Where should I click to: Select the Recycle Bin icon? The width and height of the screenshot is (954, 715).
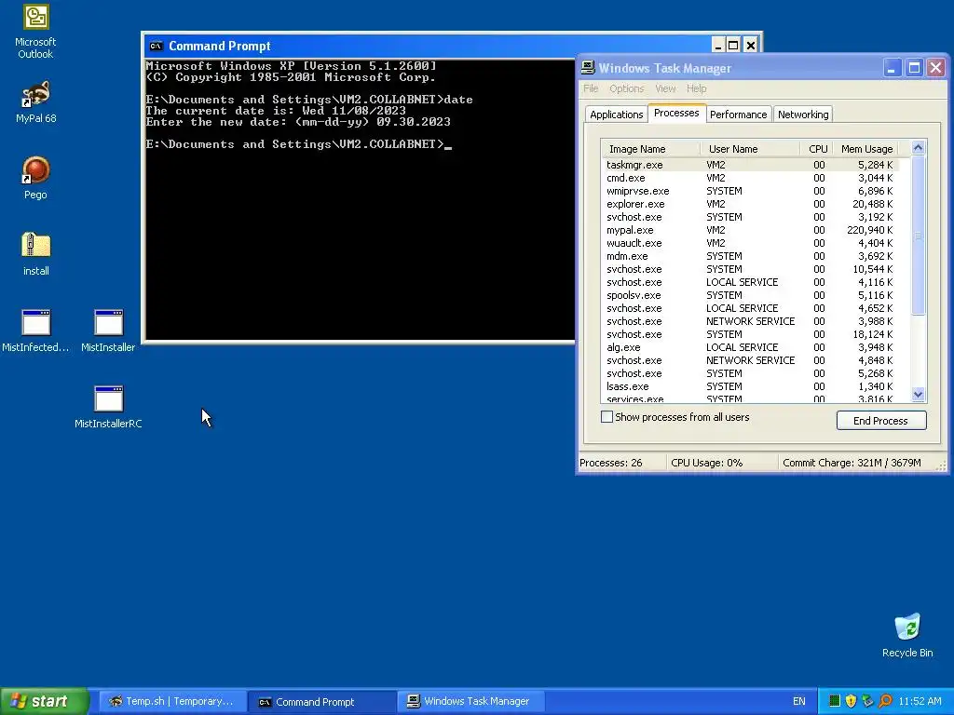point(907,635)
